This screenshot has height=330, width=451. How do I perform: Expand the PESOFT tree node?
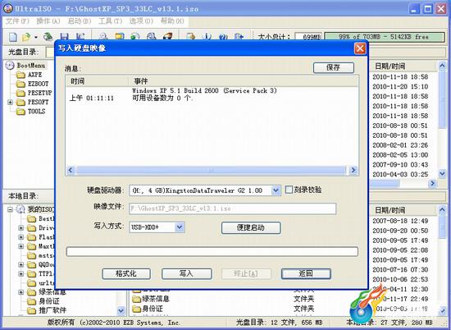click(10, 102)
